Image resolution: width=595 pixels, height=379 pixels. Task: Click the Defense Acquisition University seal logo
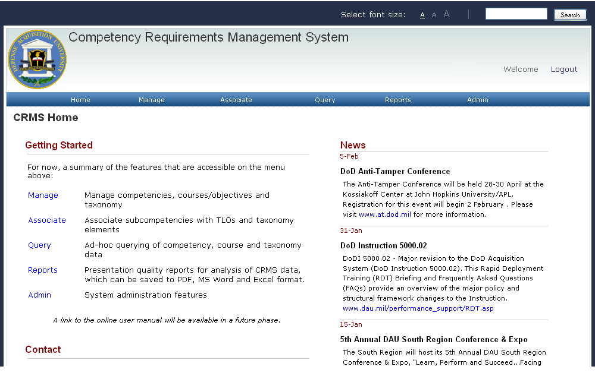(x=37, y=59)
